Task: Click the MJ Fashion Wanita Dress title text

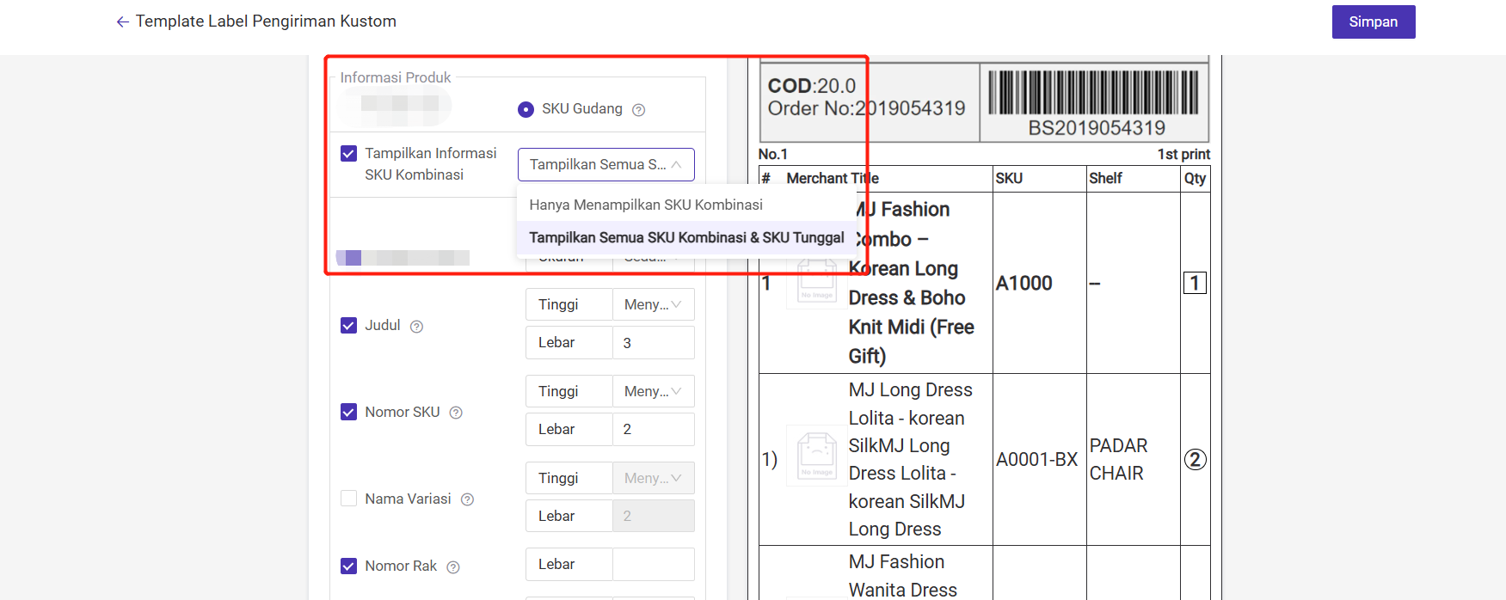Action: tap(902, 576)
